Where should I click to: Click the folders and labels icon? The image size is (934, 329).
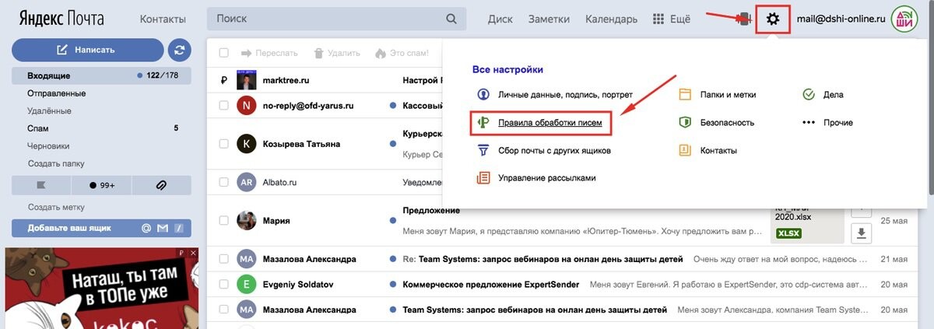click(x=685, y=95)
